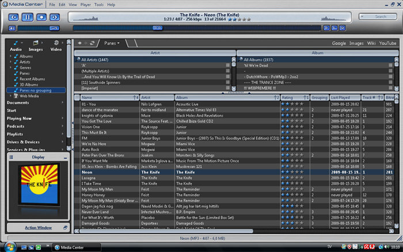
Task: Click the Media Center taskbar button
Action: pos(76,247)
